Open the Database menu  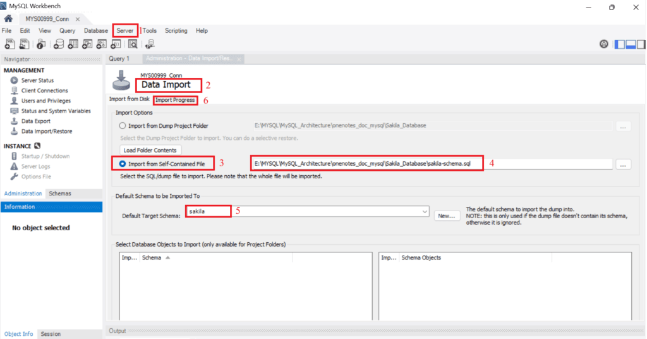(x=96, y=30)
